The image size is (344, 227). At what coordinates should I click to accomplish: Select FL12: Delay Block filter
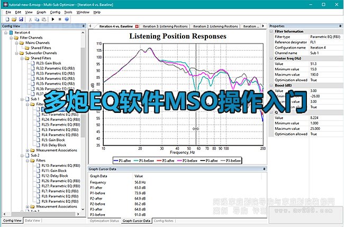[x=55, y=176]
